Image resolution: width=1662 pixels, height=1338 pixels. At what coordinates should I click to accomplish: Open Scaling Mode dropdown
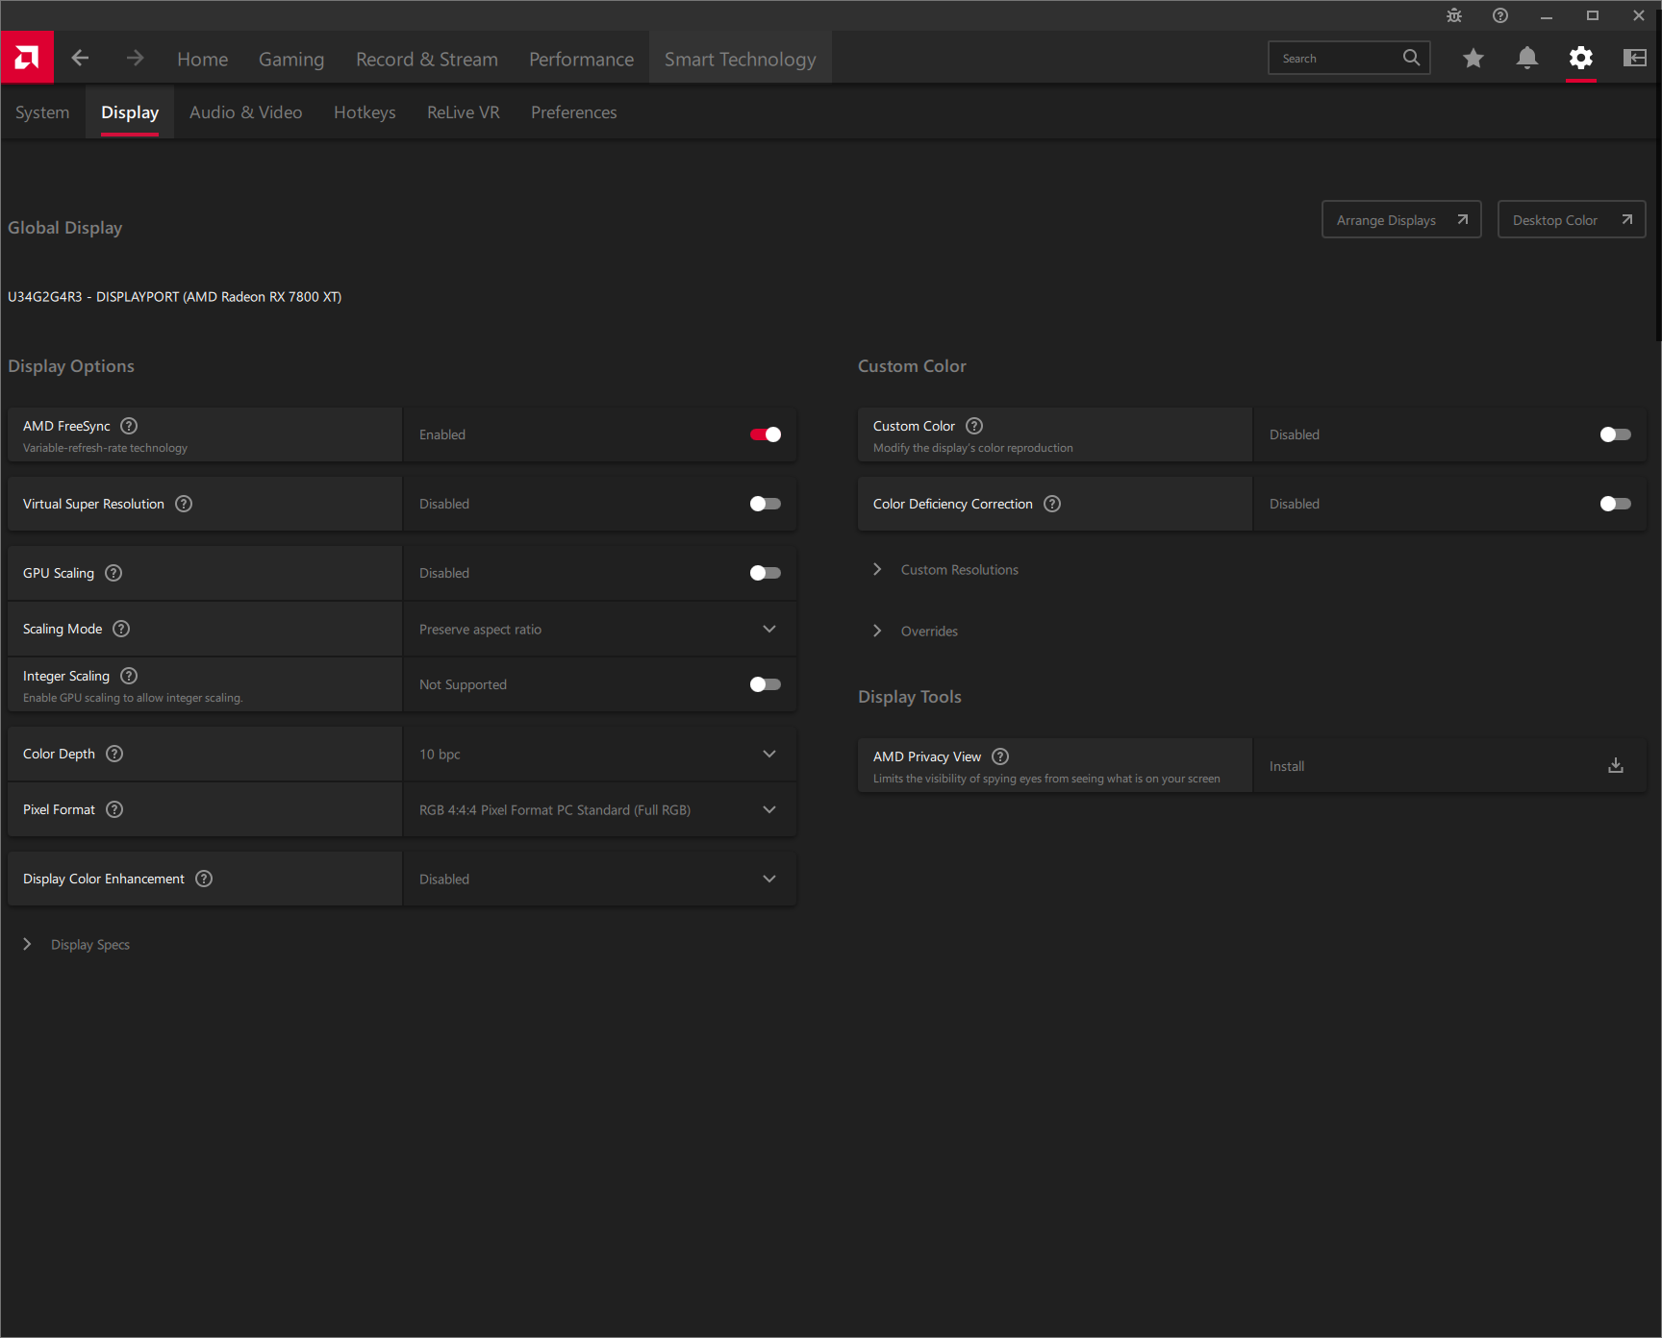coord(600,629)
